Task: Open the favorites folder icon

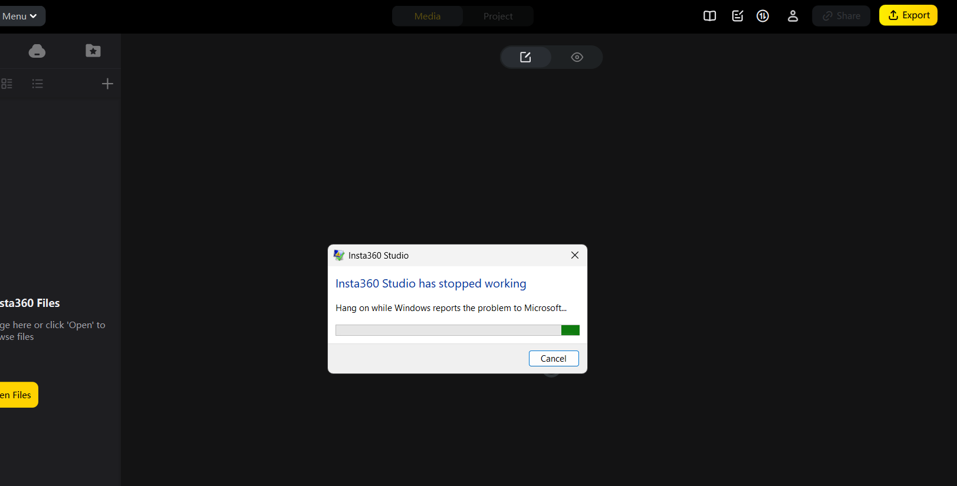Action: coord(93,51)
